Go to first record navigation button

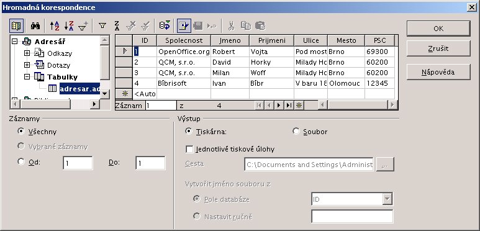coord(259,106)
